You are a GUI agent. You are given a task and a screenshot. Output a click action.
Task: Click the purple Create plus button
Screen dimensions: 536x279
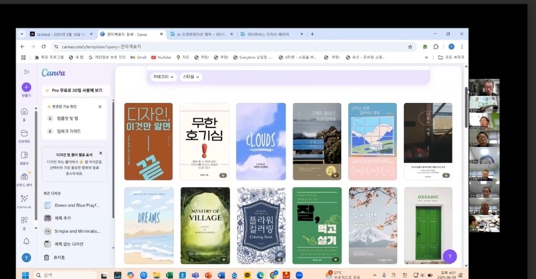click(x=26, y=87)
